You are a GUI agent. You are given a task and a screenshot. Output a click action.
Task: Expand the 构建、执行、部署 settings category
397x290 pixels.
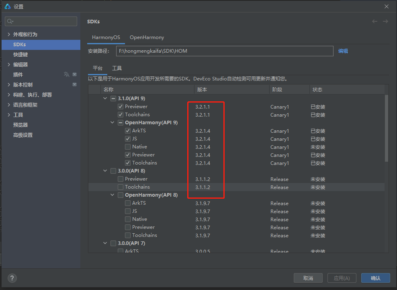coord(9,95)
